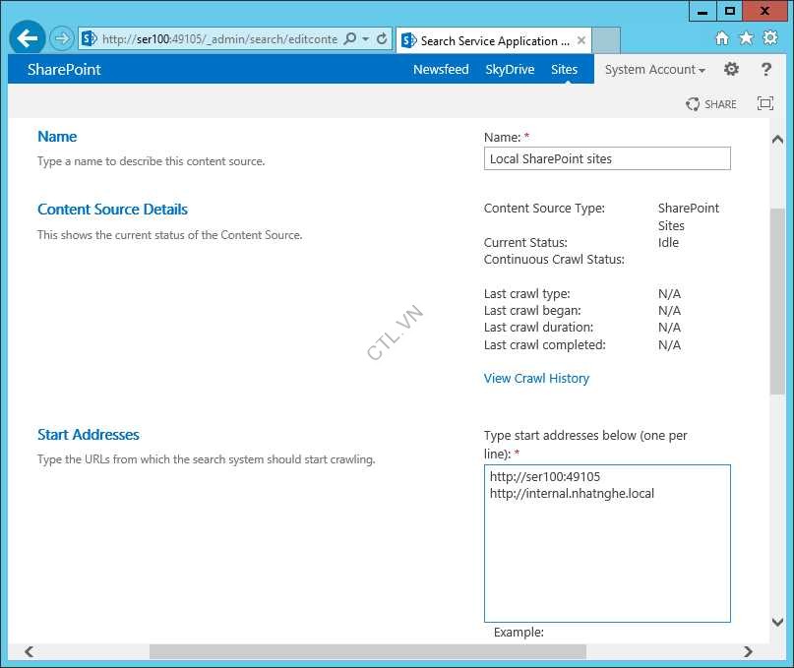Close the browser window
Image resolution: width=794 pixels, height=668 pixels.
point(764,11)
